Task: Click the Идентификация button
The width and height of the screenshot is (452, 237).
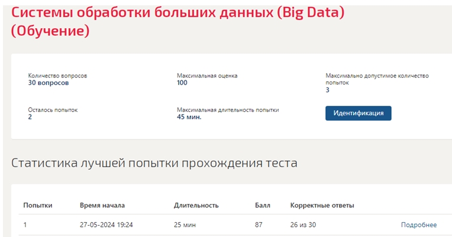Action: pos(359,113)
